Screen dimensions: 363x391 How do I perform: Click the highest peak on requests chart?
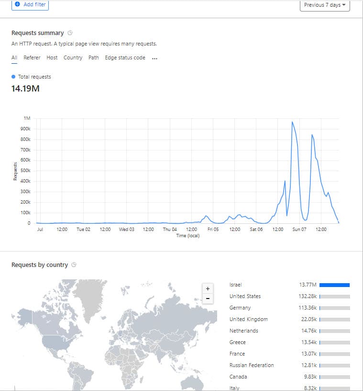pos(292,122)
